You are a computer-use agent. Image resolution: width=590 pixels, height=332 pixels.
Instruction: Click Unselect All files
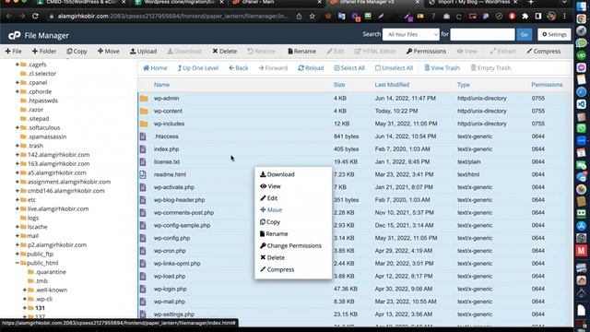tap(394, 68)
